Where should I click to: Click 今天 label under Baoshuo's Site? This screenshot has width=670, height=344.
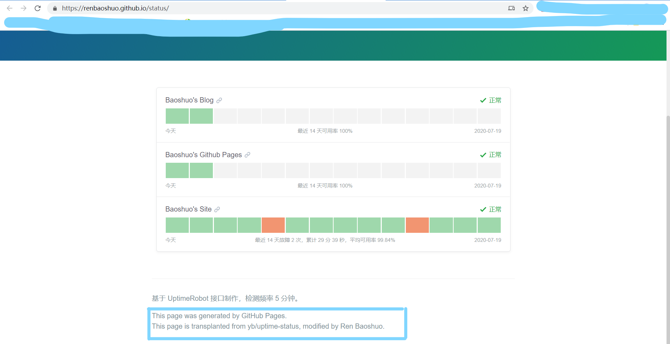point(171,240)
